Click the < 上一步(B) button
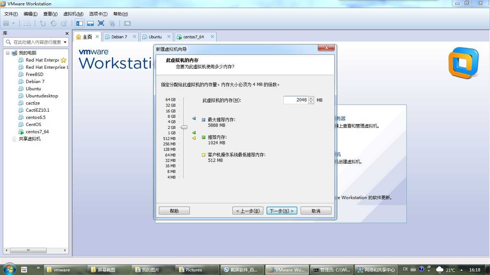This screenshot has width=490, height=275. point(248,211)
